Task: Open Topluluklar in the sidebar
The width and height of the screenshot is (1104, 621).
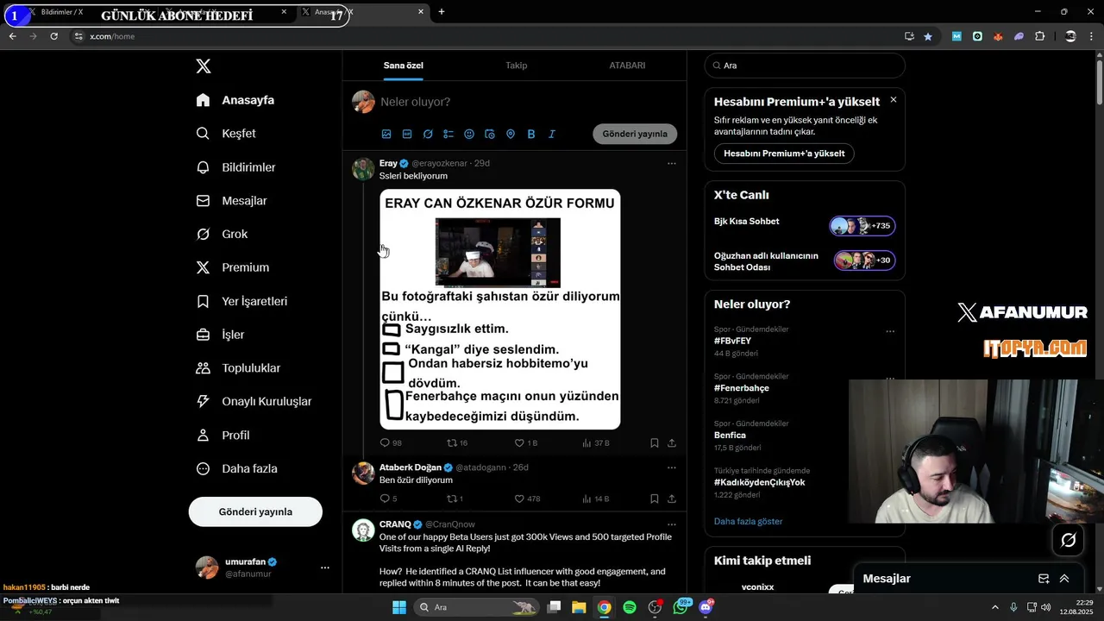Action: [x=238, y=368]
